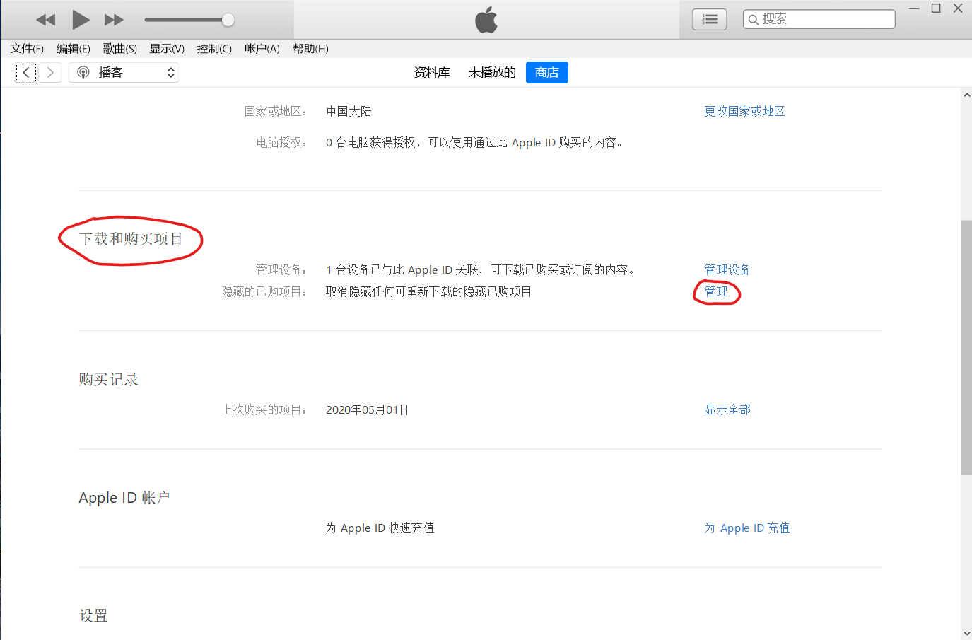The width and height of the screenshot is (972, 640).
Task: Go forward with the right arrow button
Action: [49, 72]
